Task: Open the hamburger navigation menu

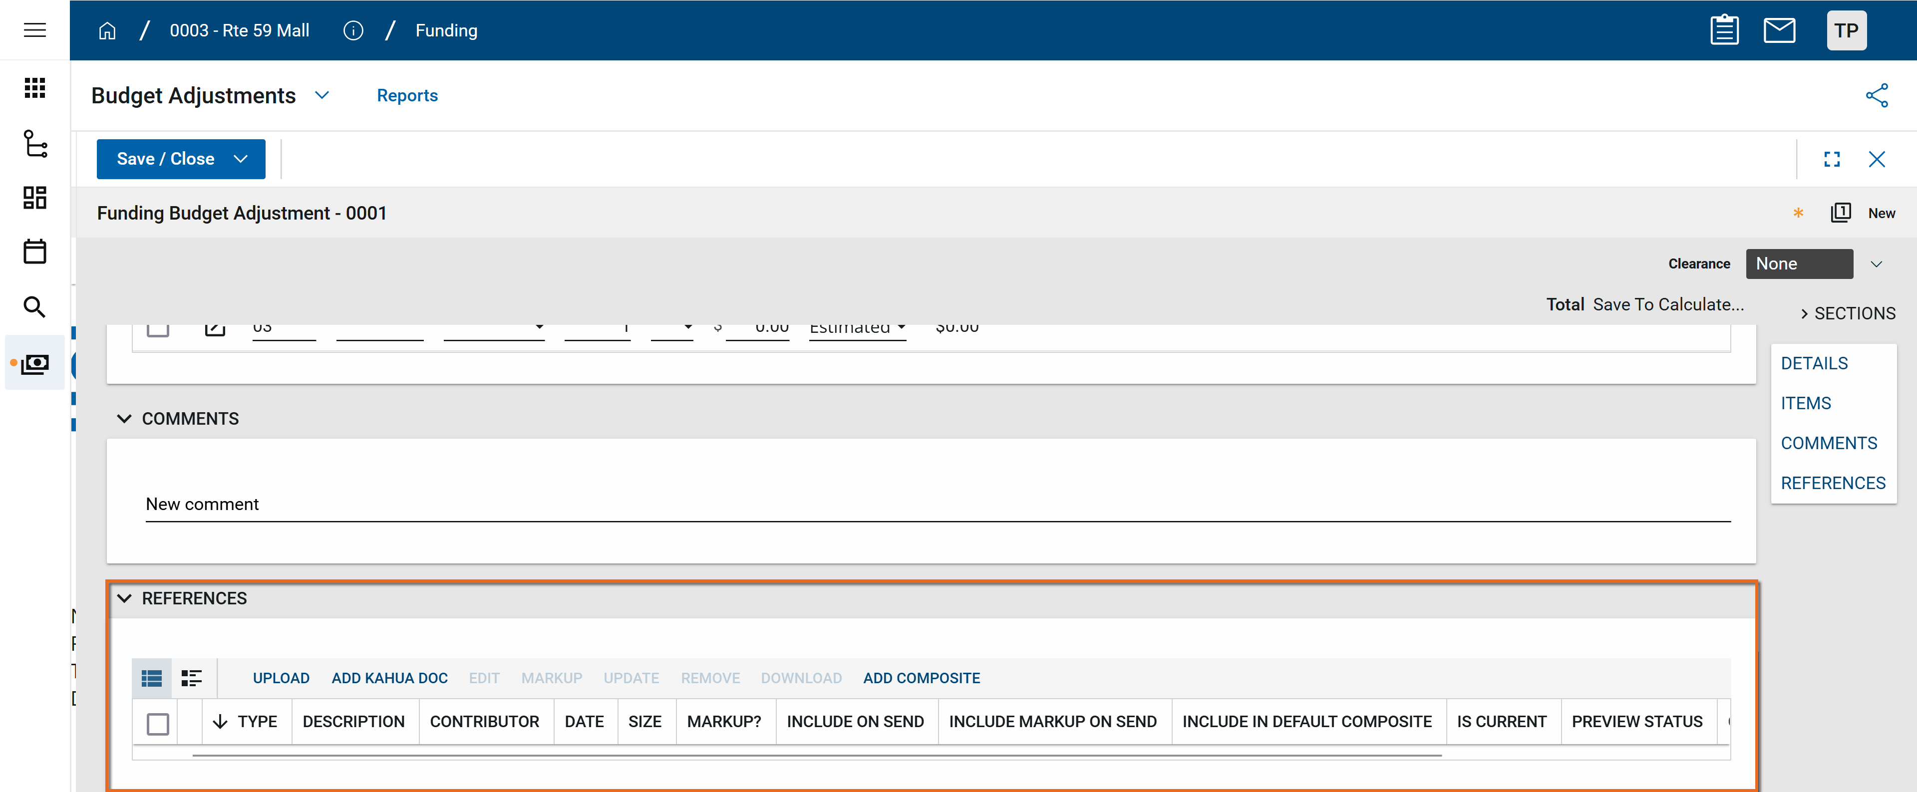Action: 34,30
